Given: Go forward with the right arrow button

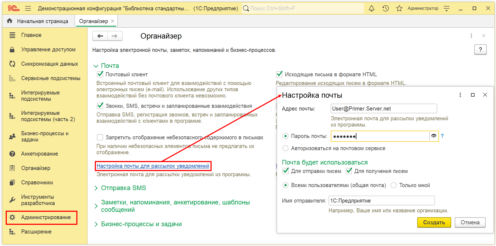Looking at the screenshot, I should [115, 36].
